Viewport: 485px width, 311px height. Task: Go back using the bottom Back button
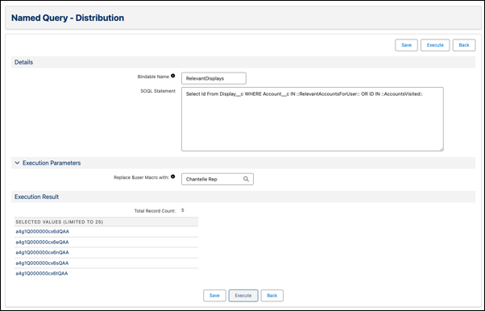(272, 296)
